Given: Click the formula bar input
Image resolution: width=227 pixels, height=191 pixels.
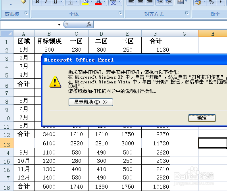Looking at the screenshot, I should pyautogui.click(x=160, y=24).
